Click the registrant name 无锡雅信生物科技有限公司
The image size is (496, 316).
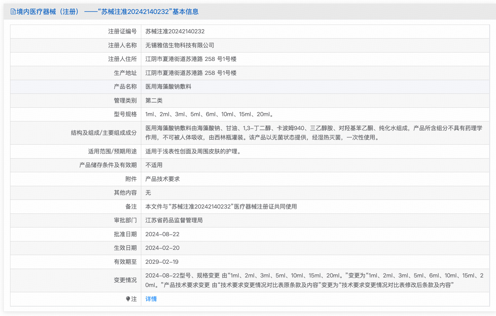[x=180, y=45]
